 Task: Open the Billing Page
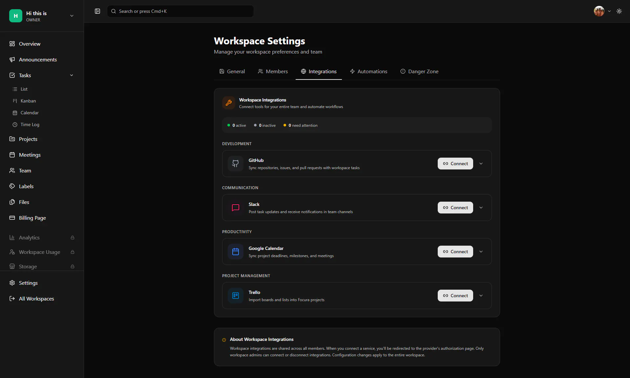click(42, 218)
